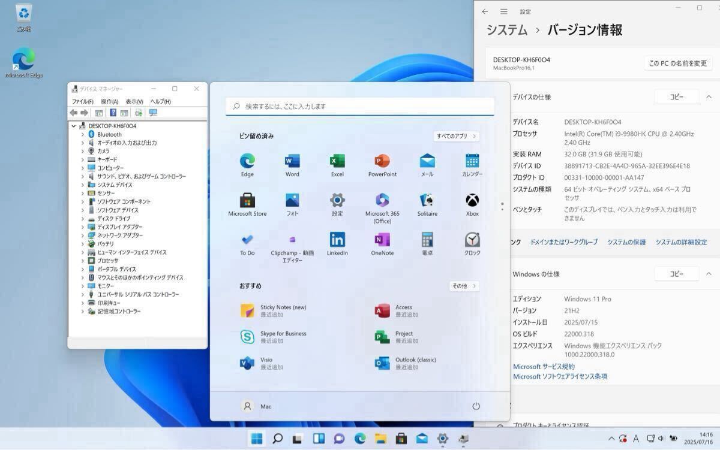Open the Xbox app

pos(472,205)
